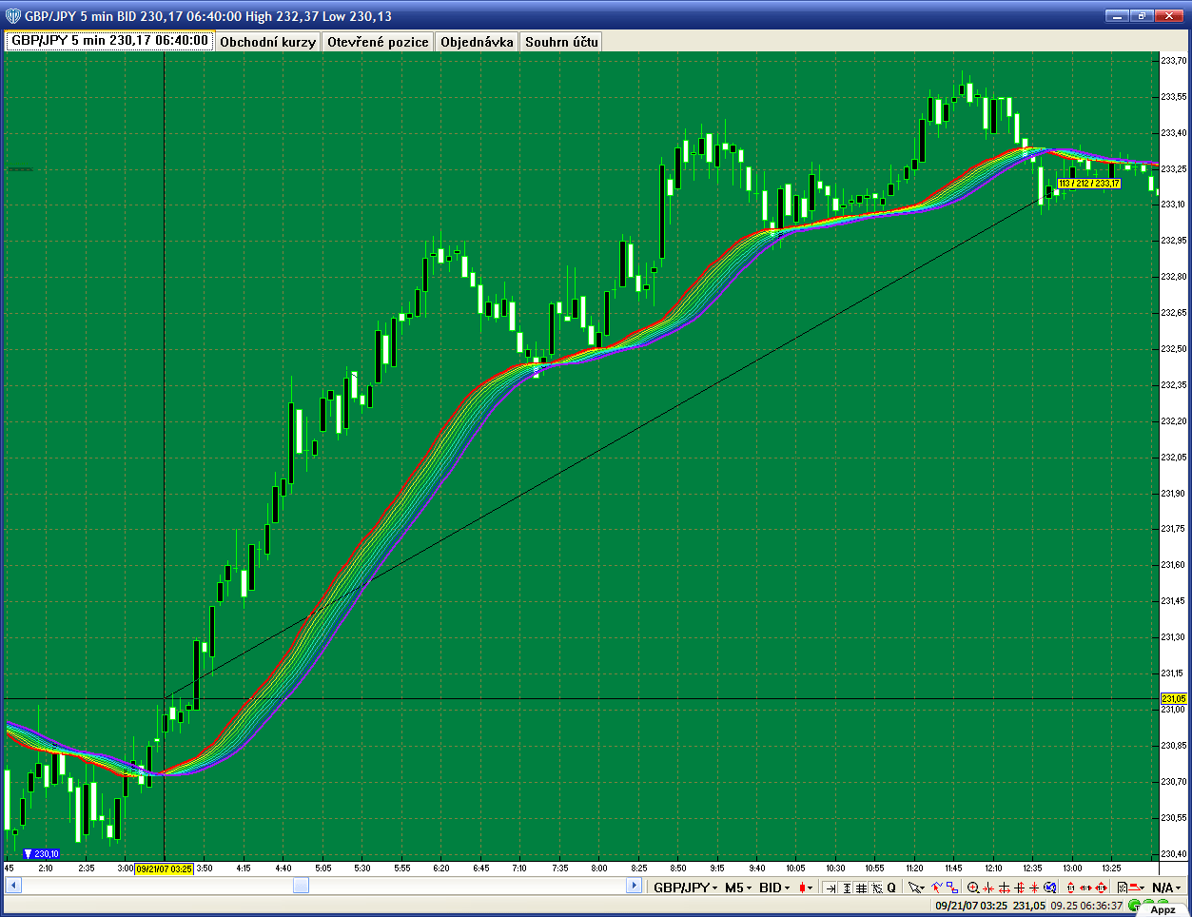Select the arrow cursor tool
The height and width of the screenshot is (917, 1192).
click(x=915, y=888)
